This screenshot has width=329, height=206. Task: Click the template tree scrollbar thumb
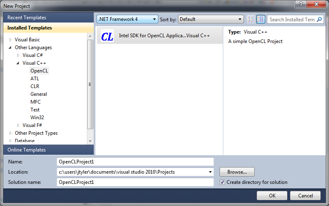(90, 84)
